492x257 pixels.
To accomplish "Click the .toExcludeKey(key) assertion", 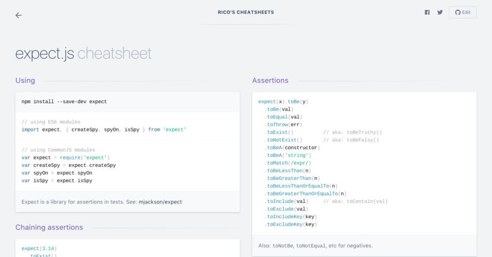I will [292, 224].
